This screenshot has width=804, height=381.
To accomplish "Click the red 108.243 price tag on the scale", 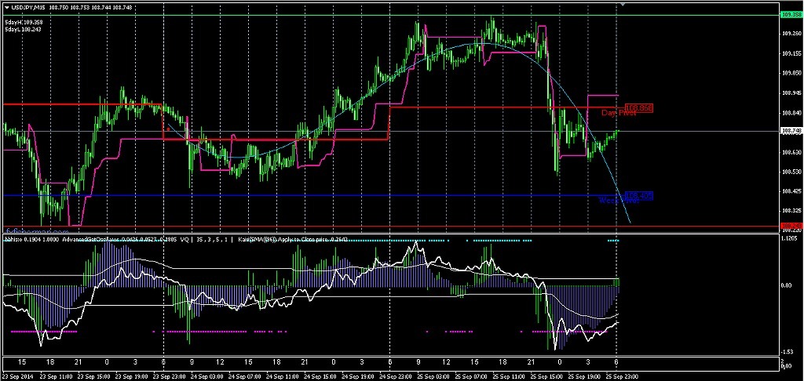I will [x=791, y=226].
